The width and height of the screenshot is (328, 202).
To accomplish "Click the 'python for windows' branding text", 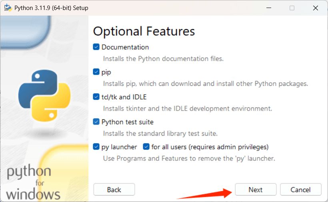I will point(33,183).
